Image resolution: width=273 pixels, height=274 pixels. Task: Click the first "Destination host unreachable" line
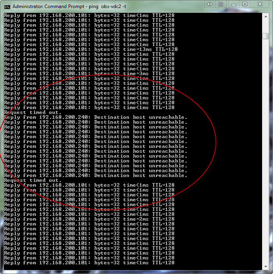coord(96,117)
